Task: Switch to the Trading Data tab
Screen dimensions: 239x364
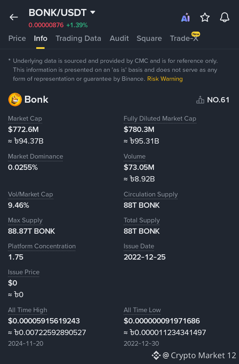Action: point(78,38)
